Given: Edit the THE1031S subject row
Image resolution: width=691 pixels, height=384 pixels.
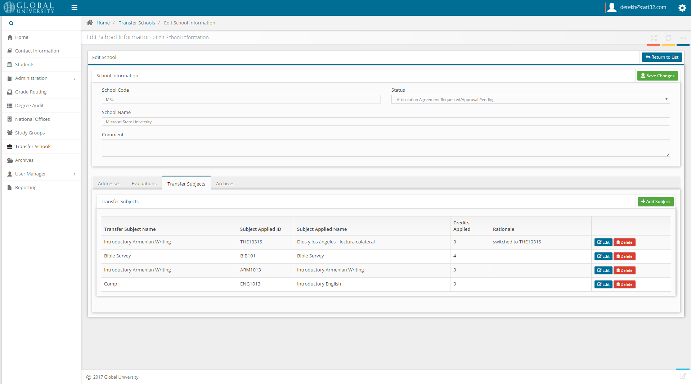Looking at the screenshot, I should click(x=603, y=242).
